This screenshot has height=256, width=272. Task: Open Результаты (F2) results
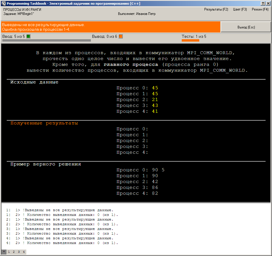[216, 9]
